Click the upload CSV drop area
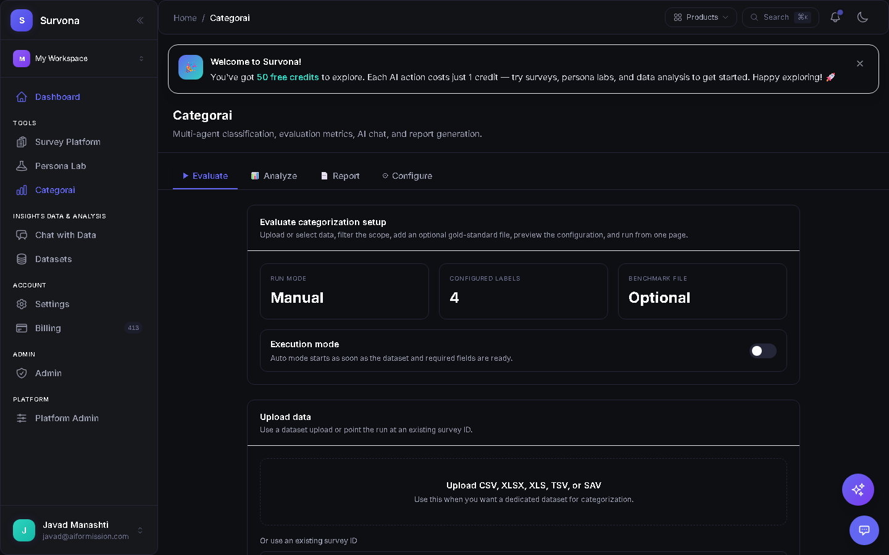 click(523, 491)
